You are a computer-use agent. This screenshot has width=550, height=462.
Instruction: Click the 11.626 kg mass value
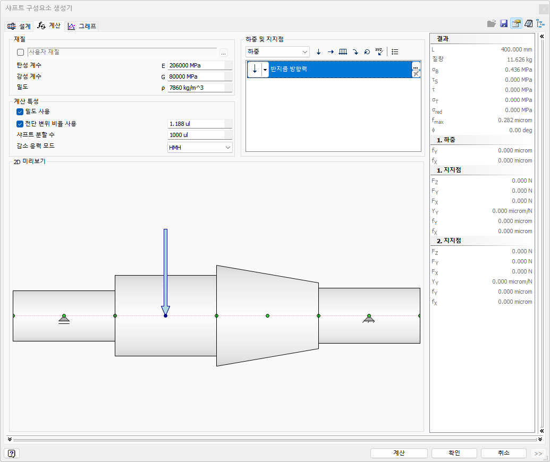pyautogui.click(x=519, y=59)
